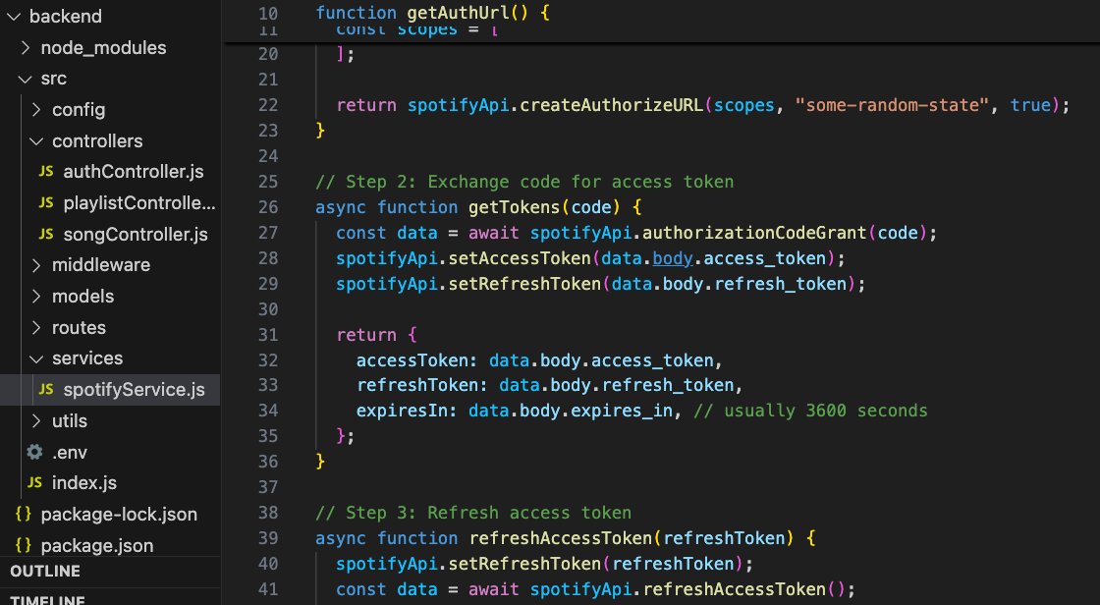Expand the OUTLINE panel section
This screenshot has width=1100, height=605.
(x=45, y=572)
